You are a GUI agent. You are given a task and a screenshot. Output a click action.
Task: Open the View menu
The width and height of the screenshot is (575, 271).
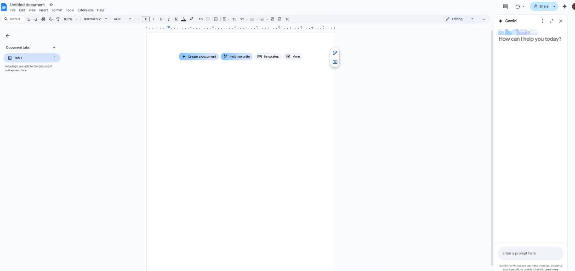[32, 10]
